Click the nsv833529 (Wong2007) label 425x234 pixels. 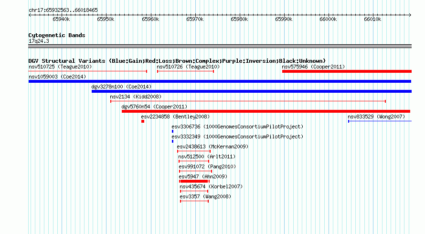376,117
